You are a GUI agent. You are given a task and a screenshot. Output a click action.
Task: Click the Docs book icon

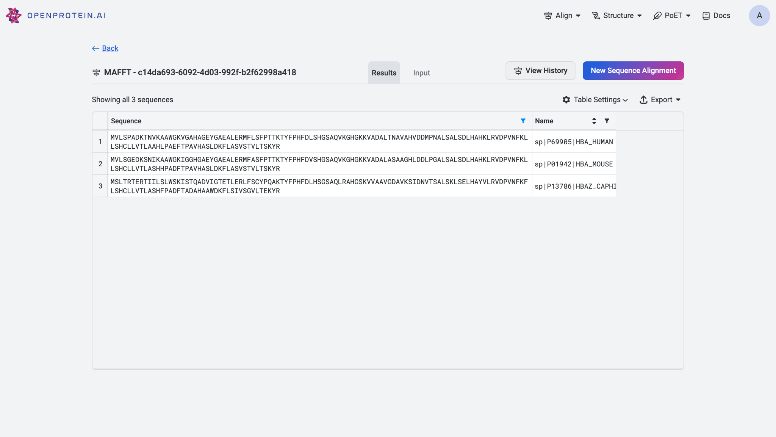coord(706,16)
